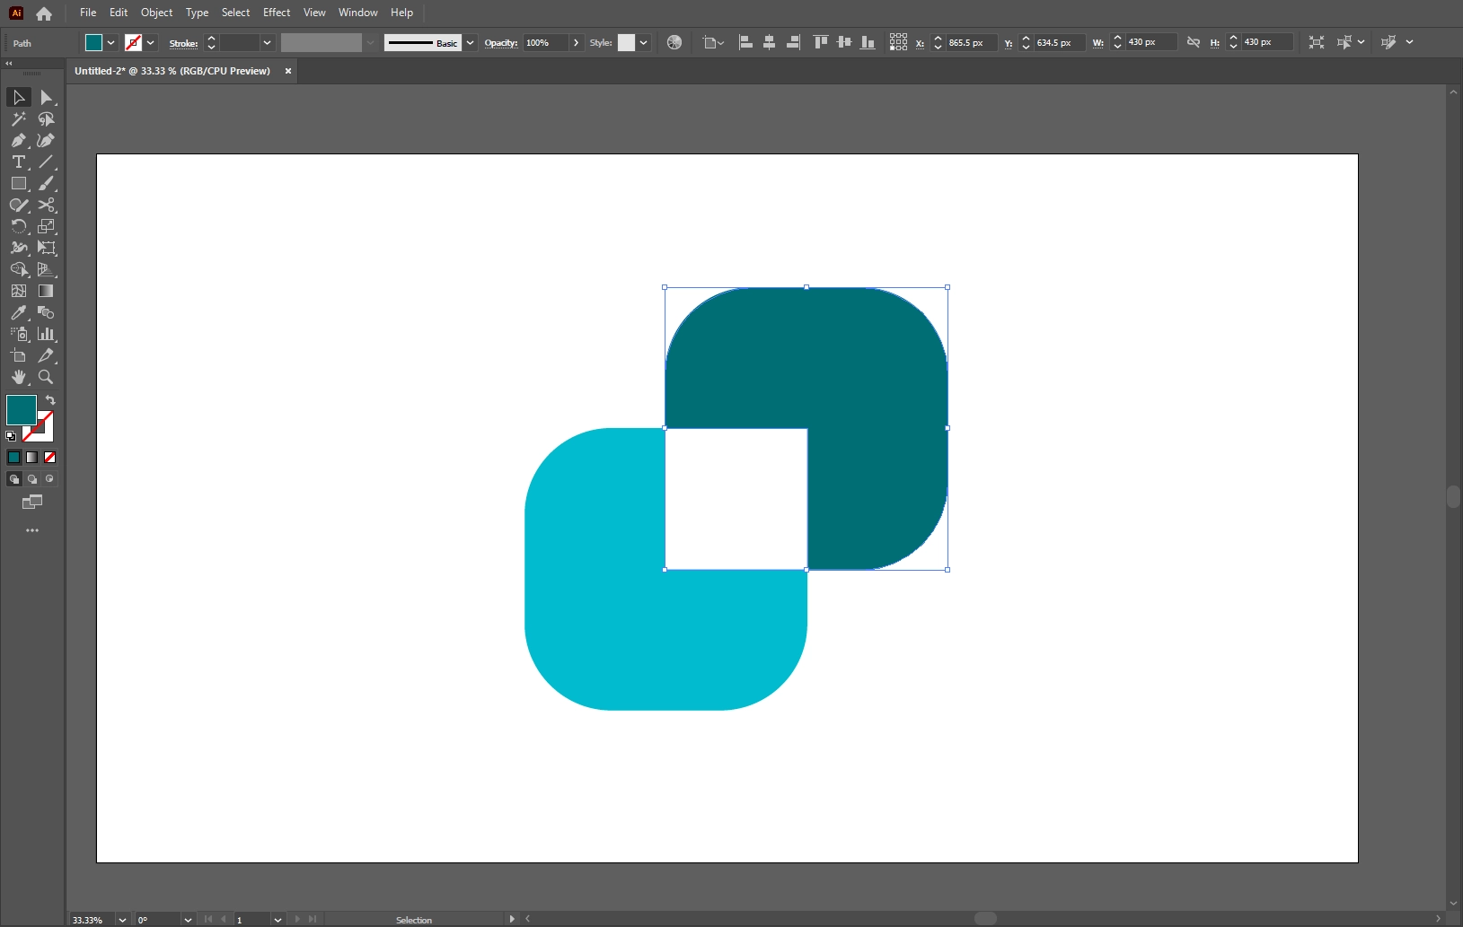The width and height of the screenshot is (1463, 927).
Task: Click the Stroke label link
Action: (183, 43)
